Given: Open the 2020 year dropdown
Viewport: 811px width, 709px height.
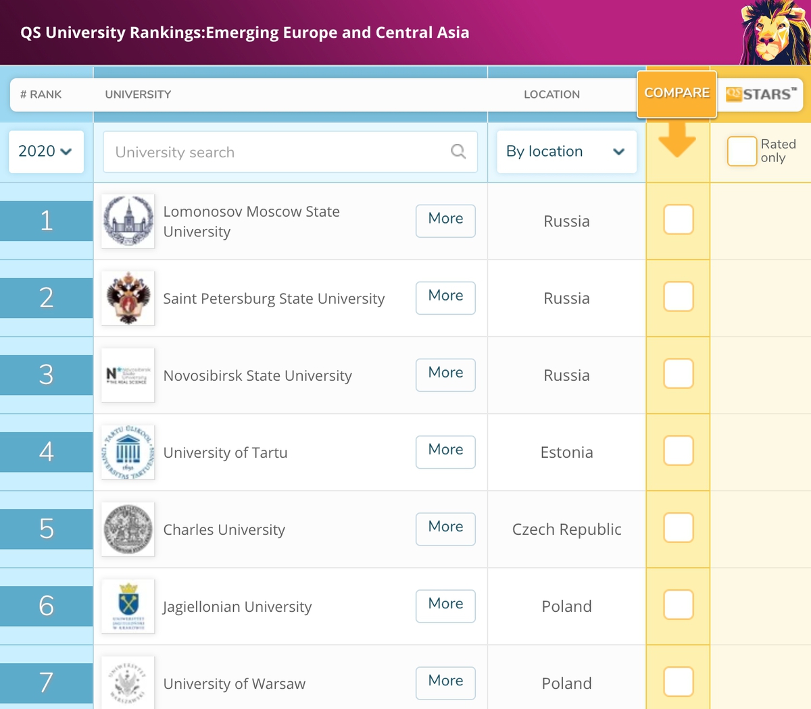Looking at the screenshot, I should [46, 151].
